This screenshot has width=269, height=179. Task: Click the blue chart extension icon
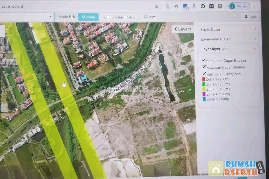pos(185,6)
